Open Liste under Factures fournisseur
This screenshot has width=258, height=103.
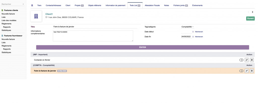[4, 43]
